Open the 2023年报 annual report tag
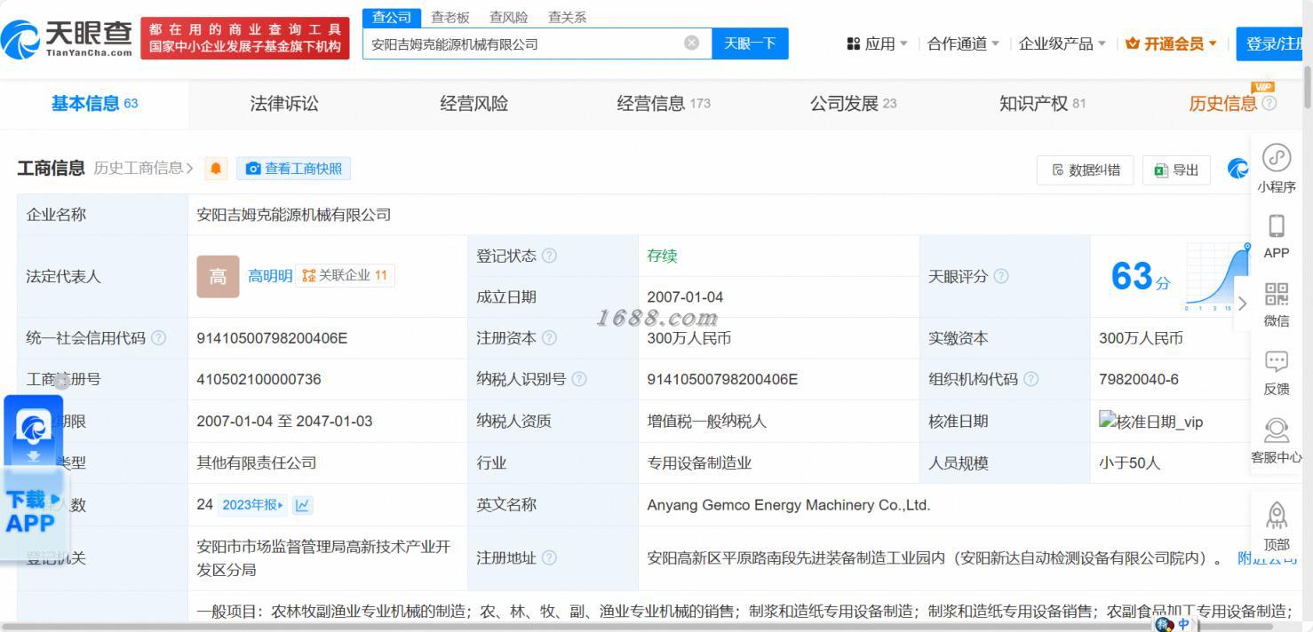 click(252, 505)
